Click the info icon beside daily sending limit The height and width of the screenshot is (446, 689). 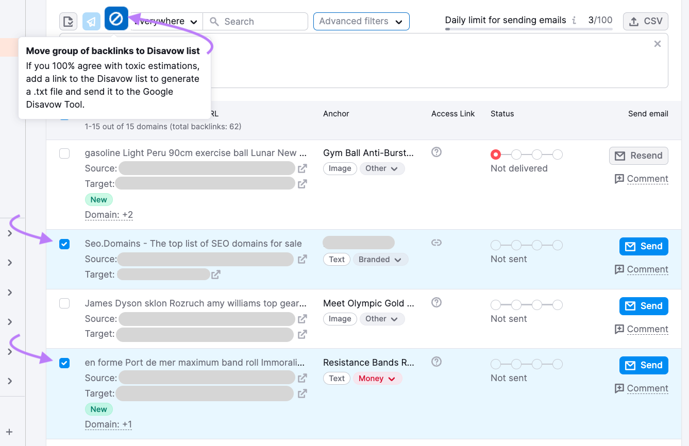(575, 20)
